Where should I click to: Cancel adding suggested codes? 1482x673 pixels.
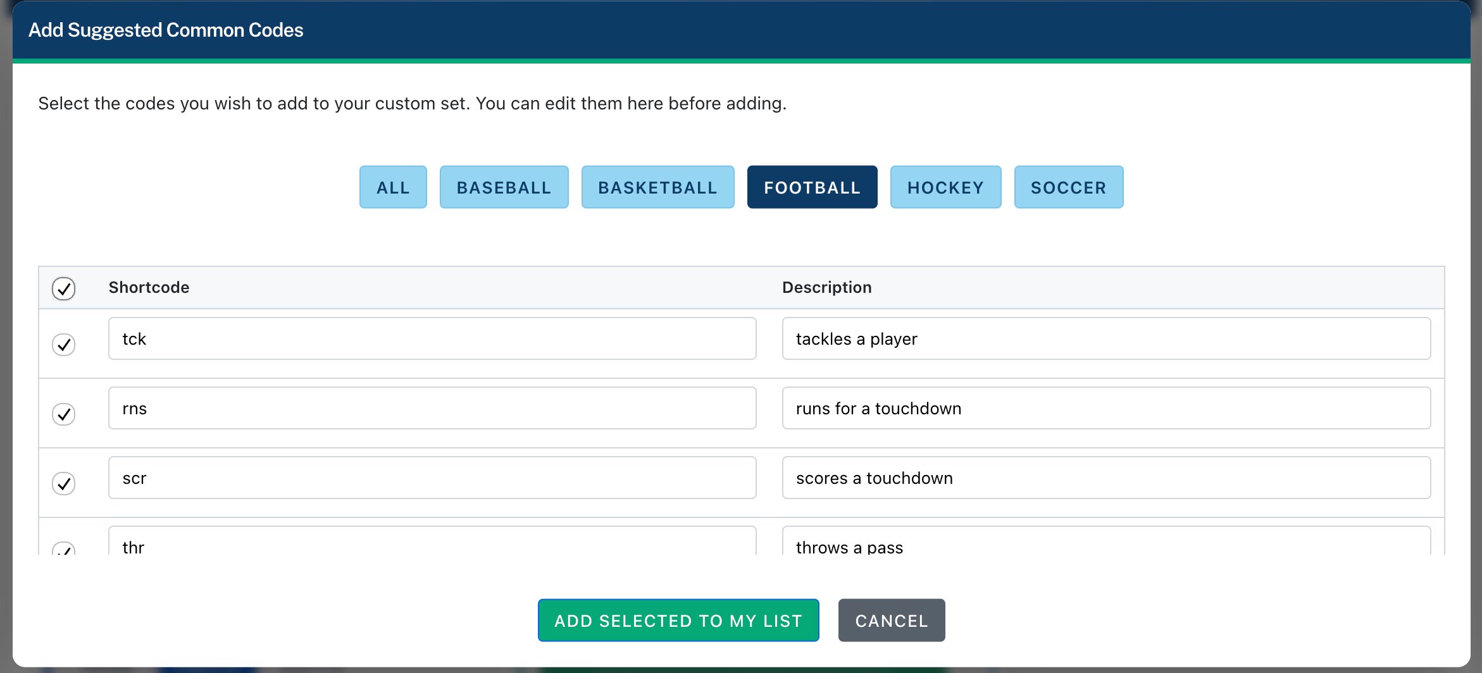pos(892,621)
